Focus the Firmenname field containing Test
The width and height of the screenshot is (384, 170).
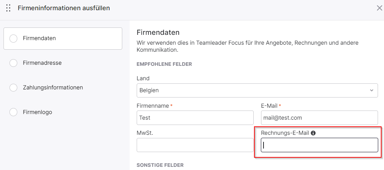[x=195, y=118]
